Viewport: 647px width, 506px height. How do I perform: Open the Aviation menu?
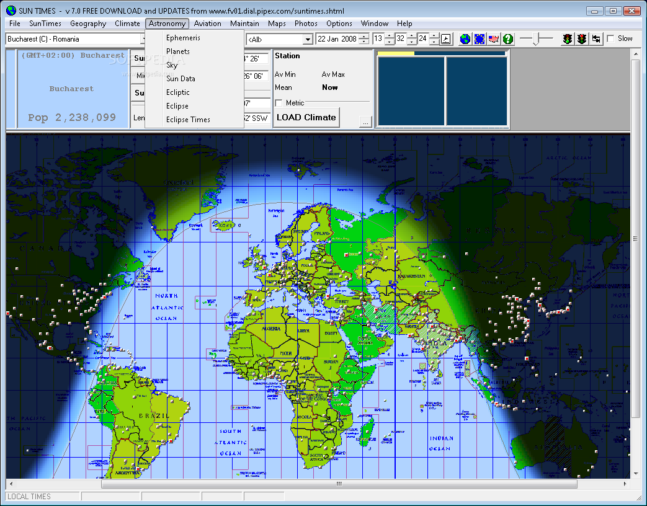(207, 24)
